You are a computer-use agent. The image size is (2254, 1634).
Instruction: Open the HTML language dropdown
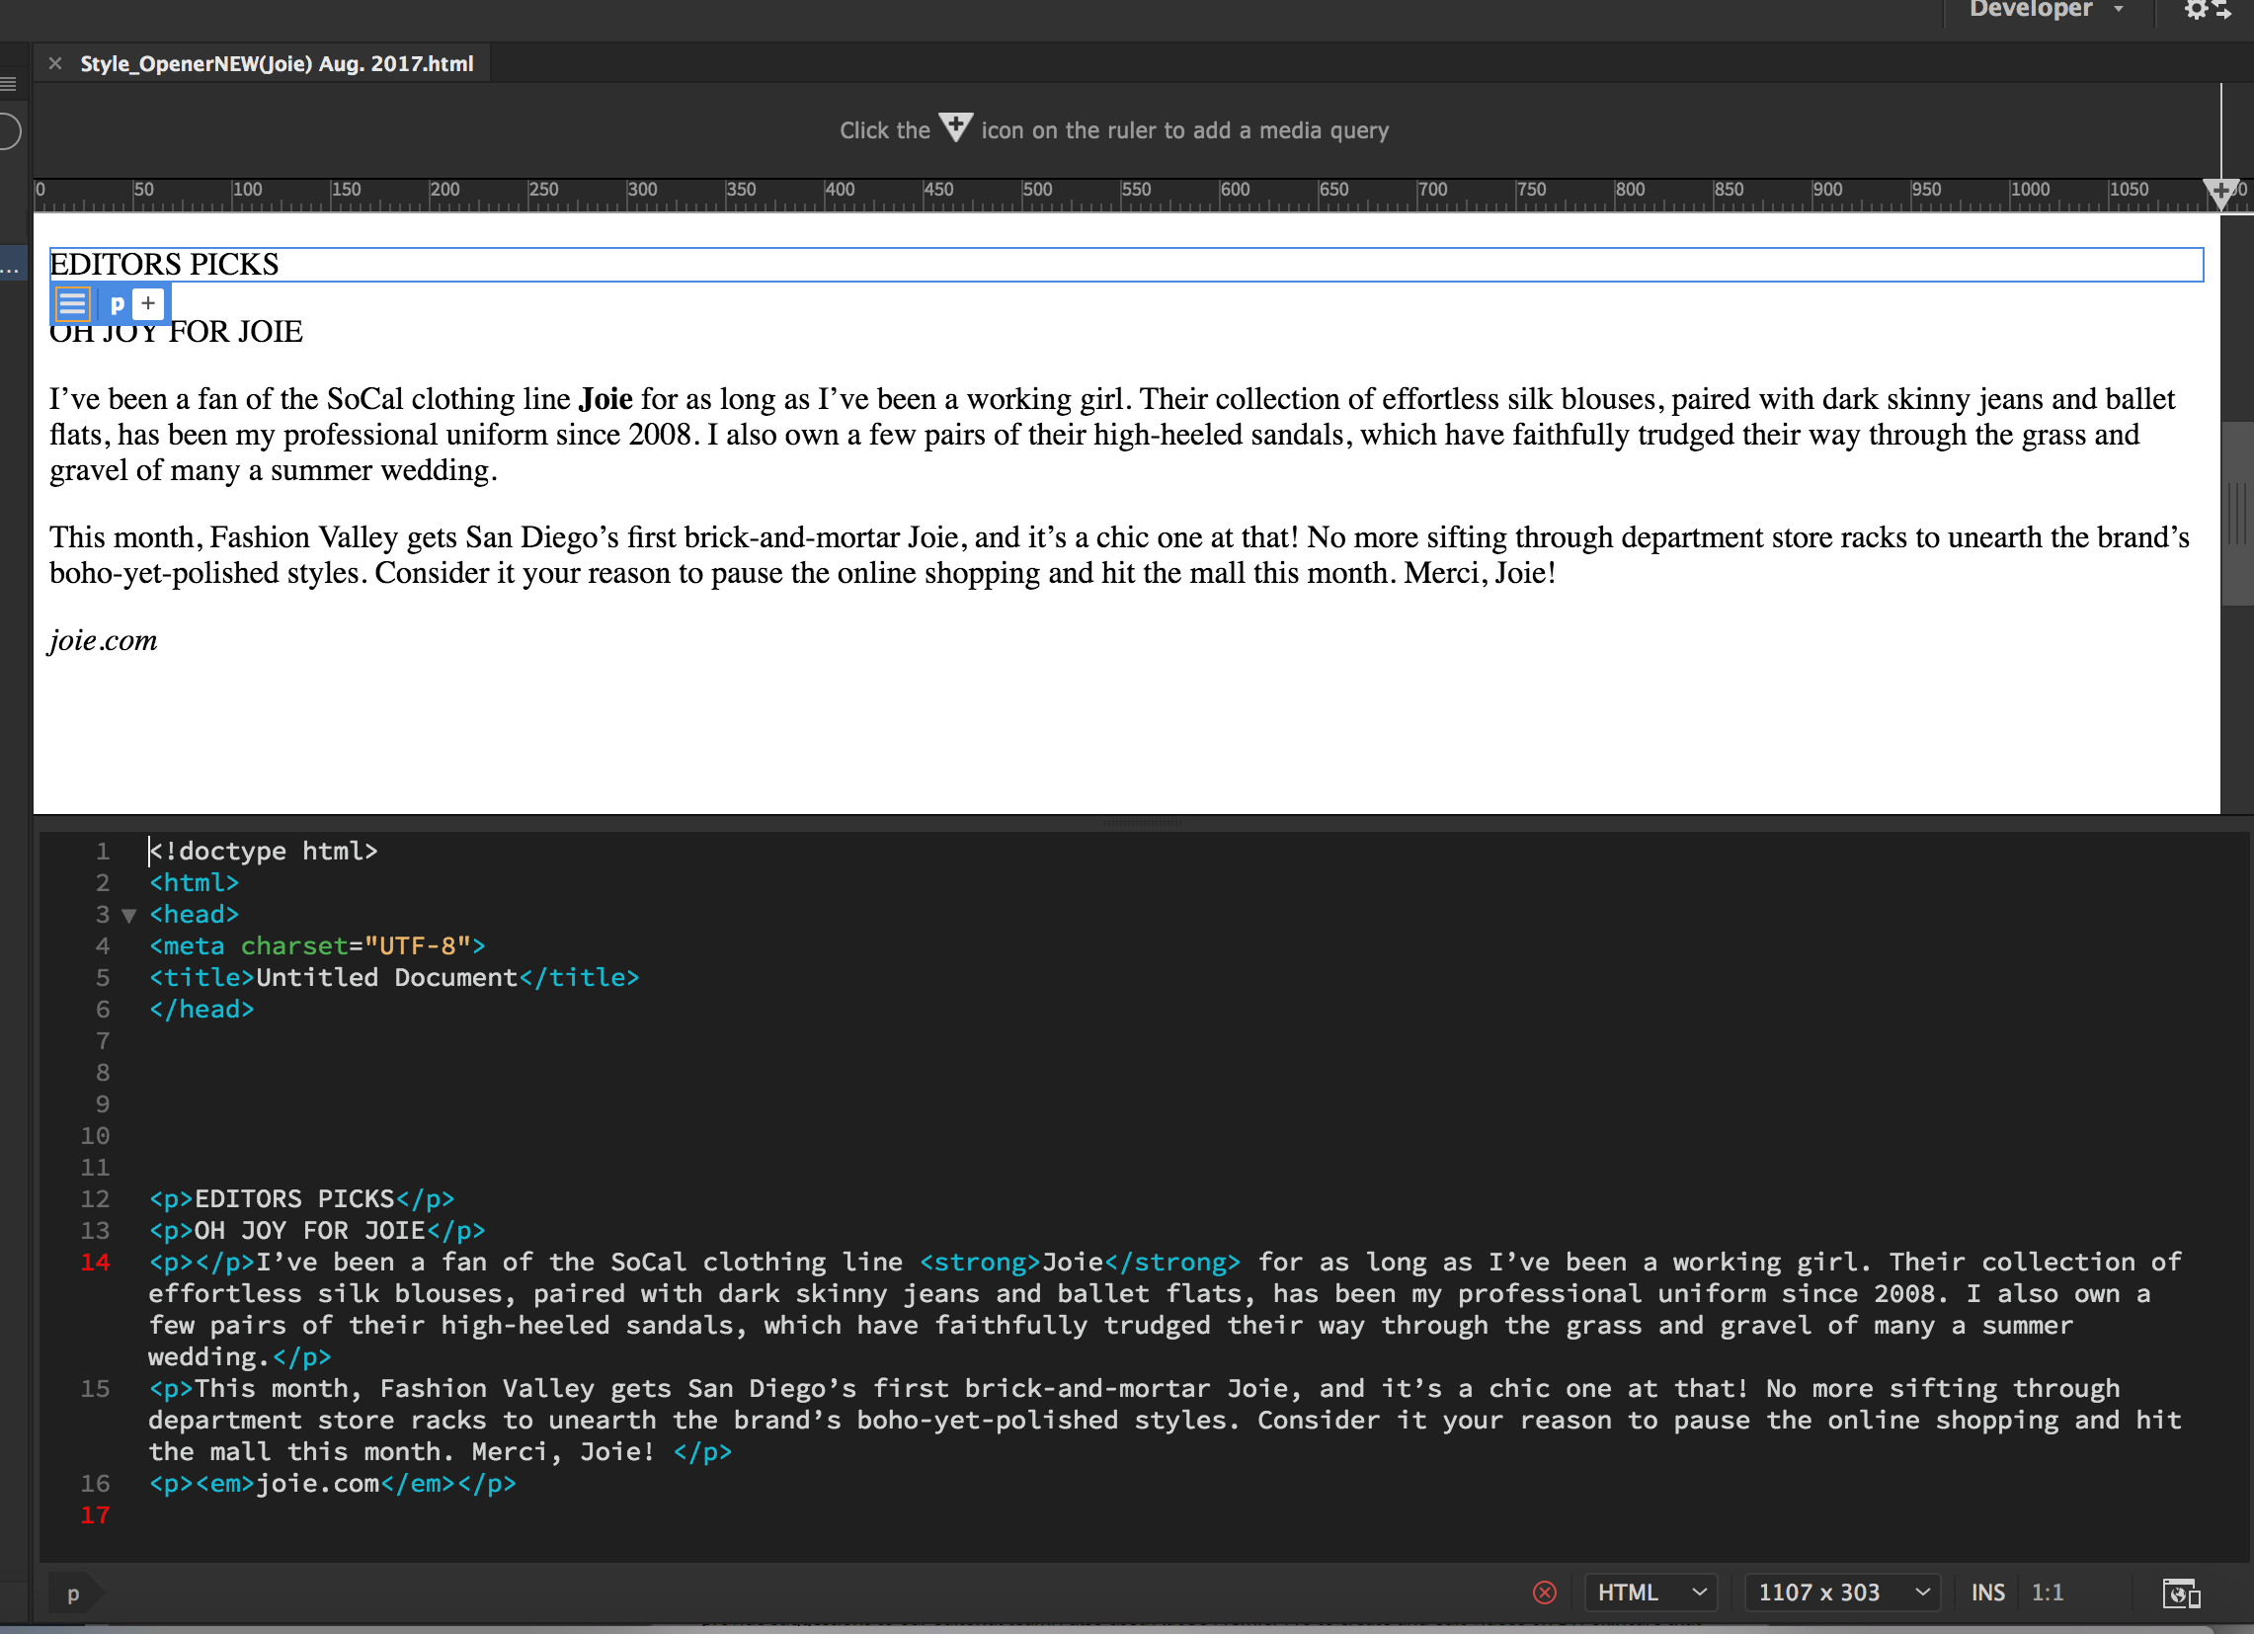[x=1650, y=1593]
